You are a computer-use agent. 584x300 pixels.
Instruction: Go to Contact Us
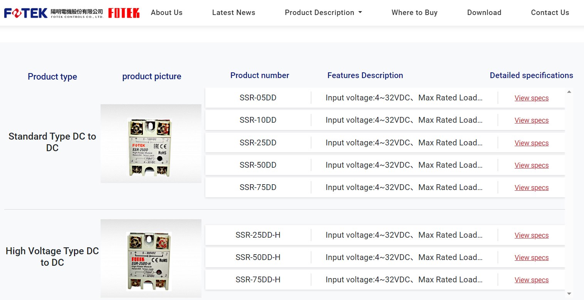(x=550, y=13)
